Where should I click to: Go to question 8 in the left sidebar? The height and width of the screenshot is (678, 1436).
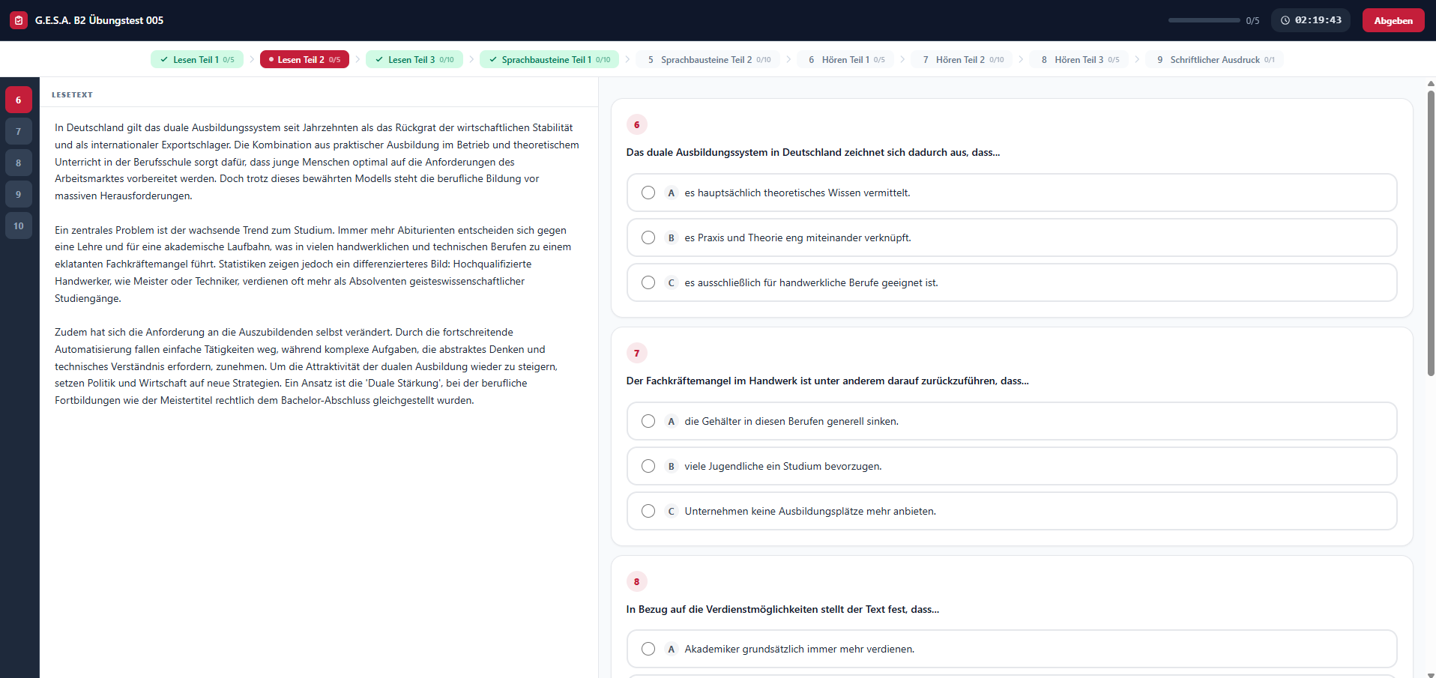(19, 163)
